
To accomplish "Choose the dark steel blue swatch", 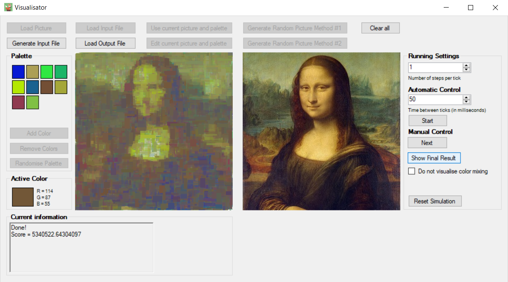I will click(x=33, y=87).
